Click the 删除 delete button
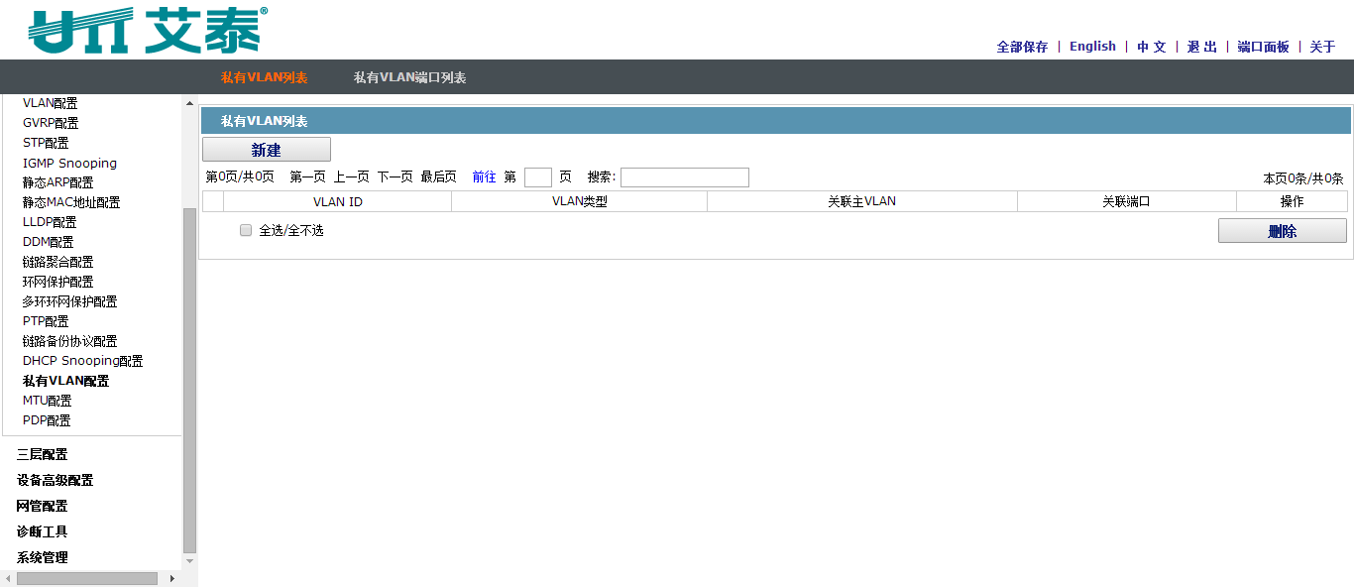This screenshot has height=587, width=1354. coord(1282,230)
